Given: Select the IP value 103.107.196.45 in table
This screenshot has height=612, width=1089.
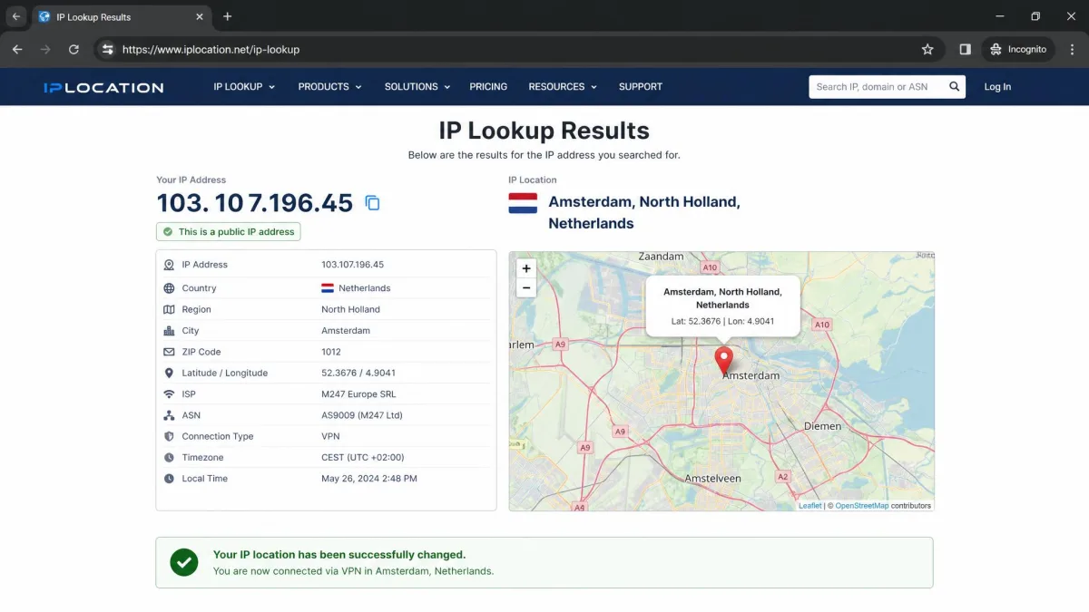Looking at the screenshot, I should 352,265.
